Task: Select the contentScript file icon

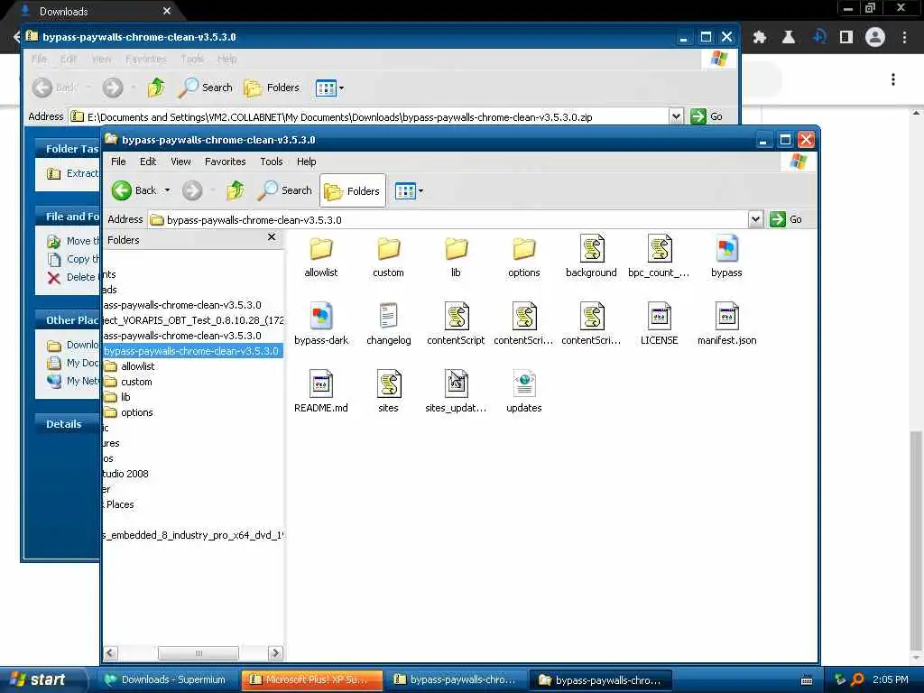Action: (456, 316)
